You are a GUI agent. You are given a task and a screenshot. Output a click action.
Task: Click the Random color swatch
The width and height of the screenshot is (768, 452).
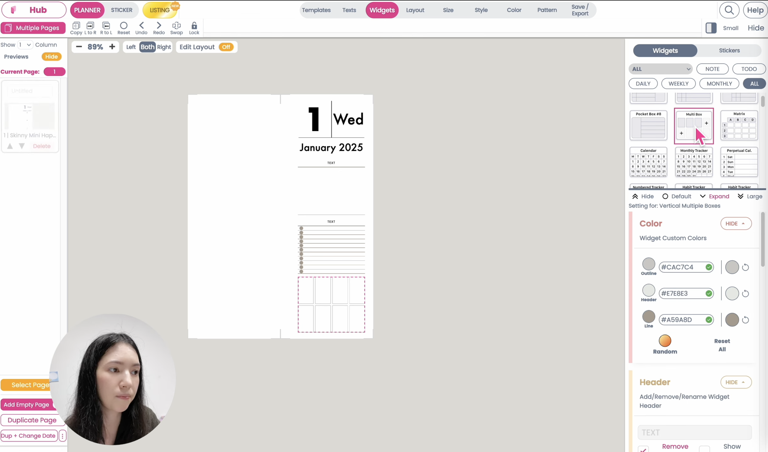665,341
